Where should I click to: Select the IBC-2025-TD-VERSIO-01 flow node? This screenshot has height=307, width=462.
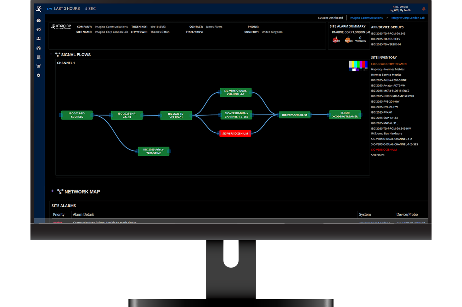tap(176, 115)
